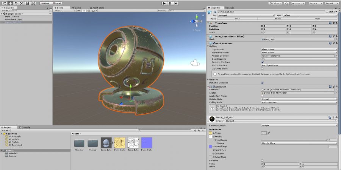Pick albedo color with the eyedropper icon
The height and width of the screenshot is (170, 341).
click(269, 133)
